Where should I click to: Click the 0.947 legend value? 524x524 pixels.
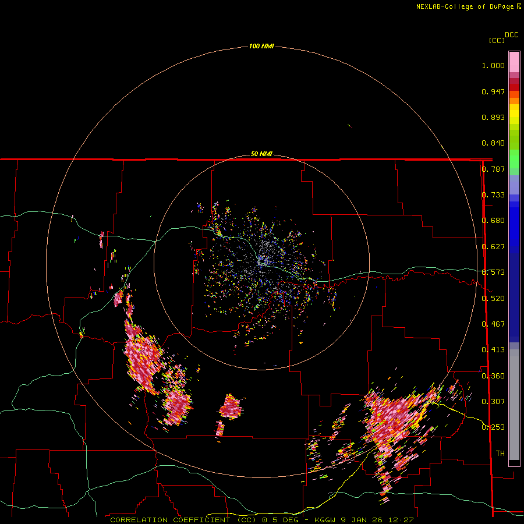point(493,91)
